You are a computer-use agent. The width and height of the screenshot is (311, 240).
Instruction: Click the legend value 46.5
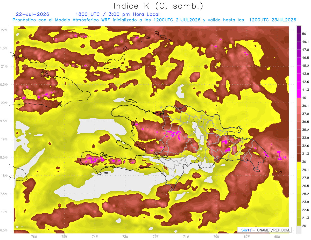pyautogui.click(x=305, y=58)
